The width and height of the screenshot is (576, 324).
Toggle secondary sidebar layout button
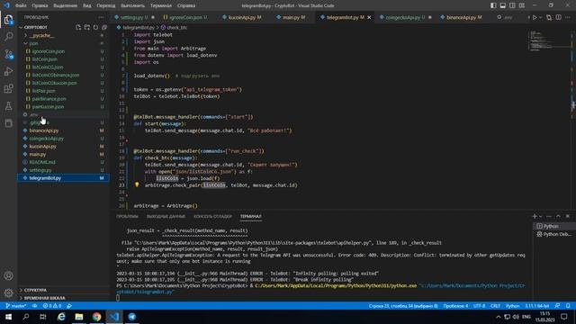click(512, 5)
